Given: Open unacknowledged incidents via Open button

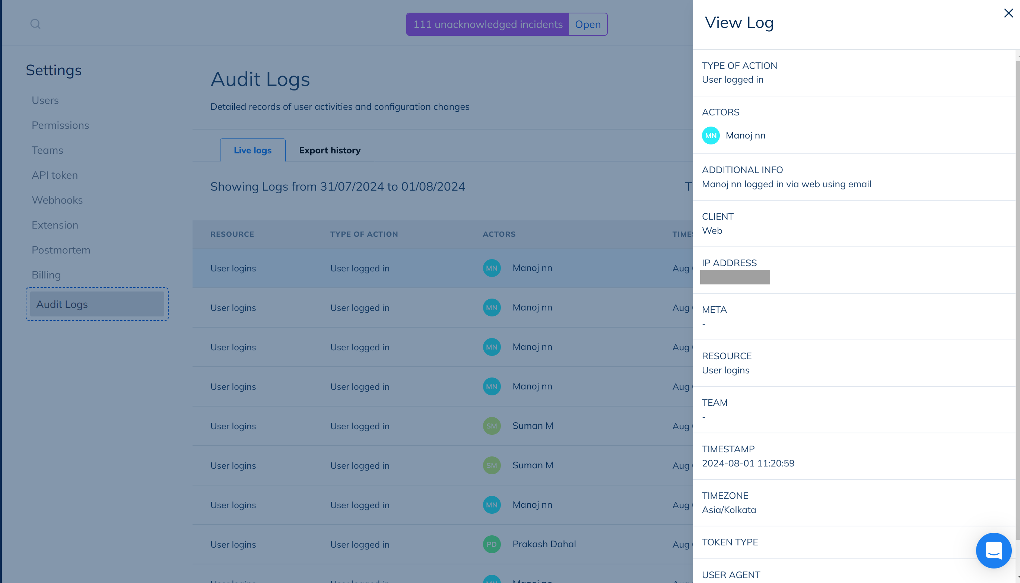Looking at the screenshot, I should [588, 25].
